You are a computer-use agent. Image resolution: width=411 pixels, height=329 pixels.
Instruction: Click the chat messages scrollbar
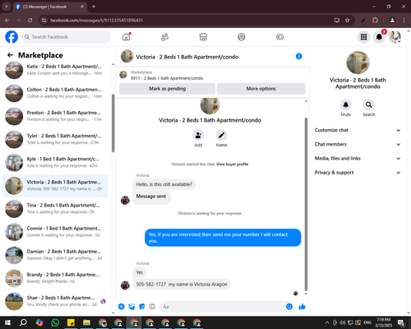(x=306, y=204)
